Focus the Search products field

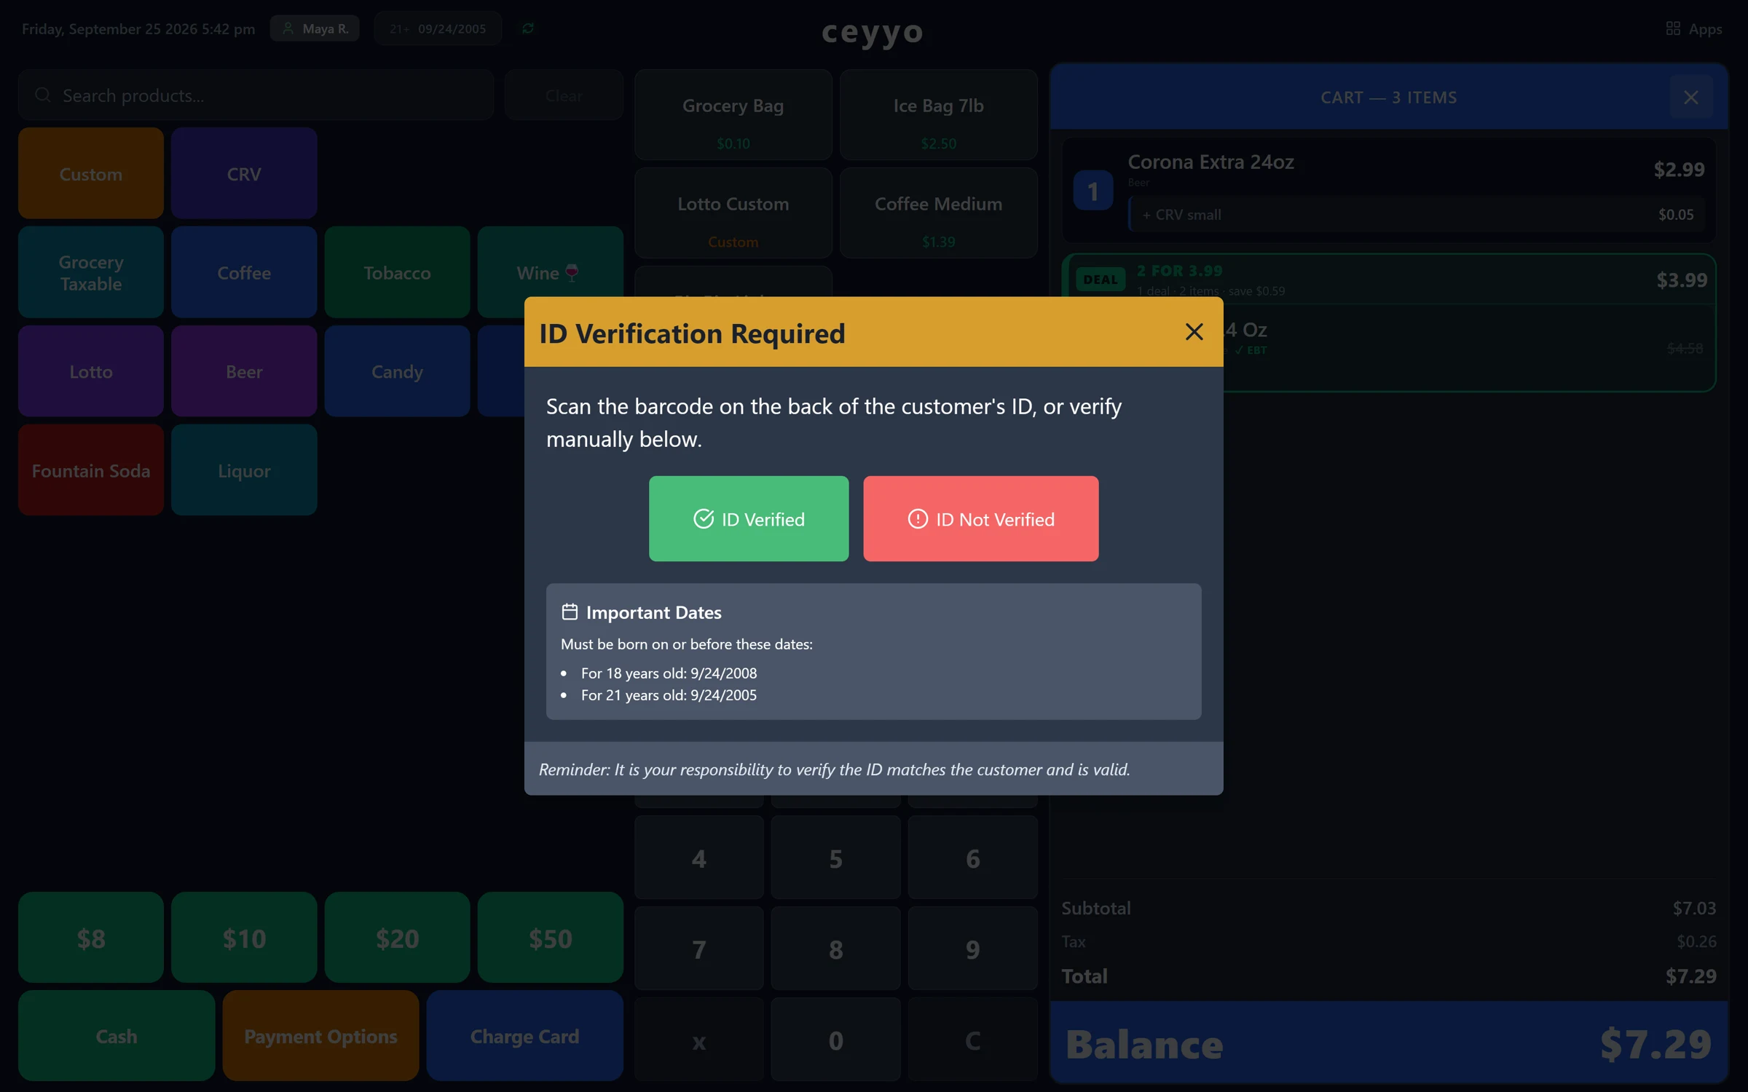pyautogui.click(x=256, y=95)
